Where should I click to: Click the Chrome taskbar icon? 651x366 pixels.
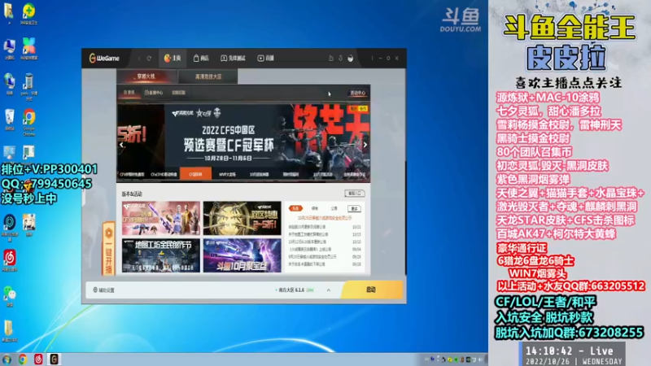tap(23, 359)
